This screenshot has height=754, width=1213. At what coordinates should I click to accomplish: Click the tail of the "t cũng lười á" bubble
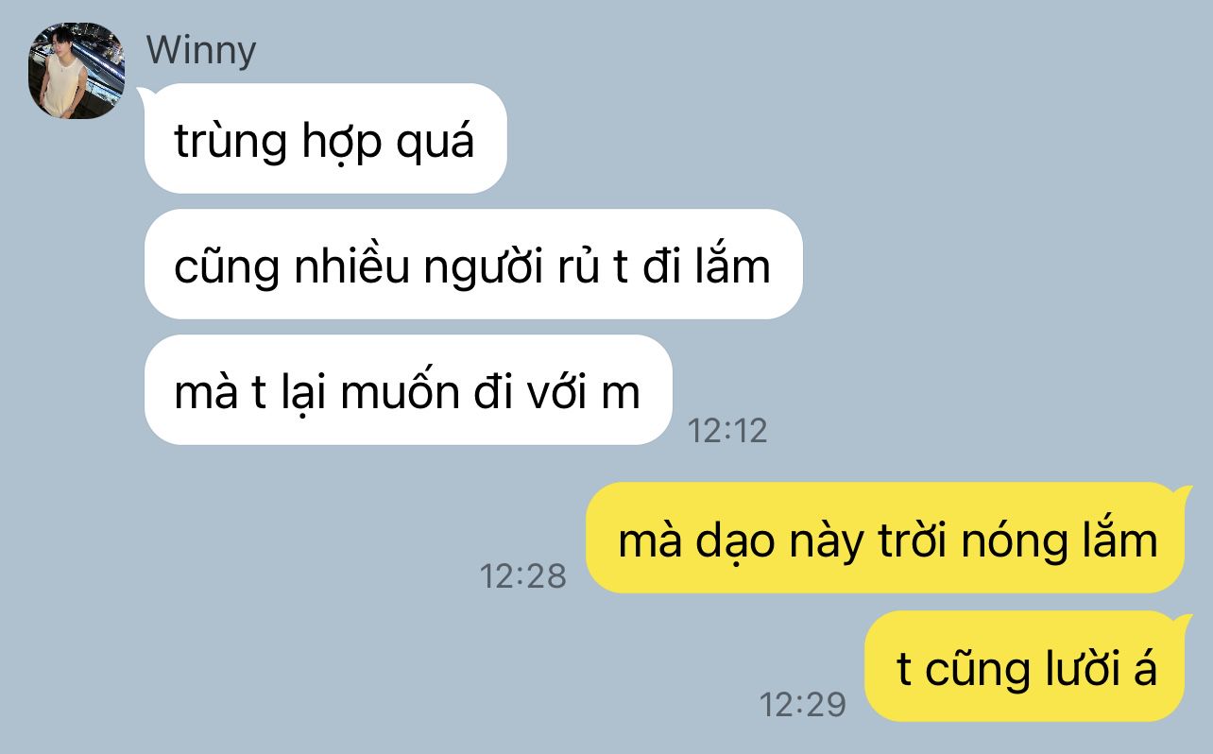(x=1182, y=621)
